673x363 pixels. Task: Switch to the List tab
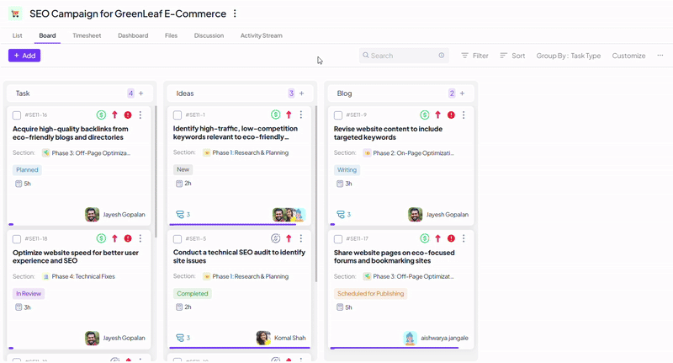tap(17, 35)
